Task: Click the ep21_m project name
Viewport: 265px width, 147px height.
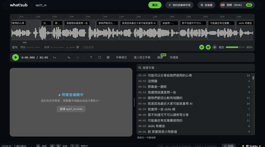Action: tap(41, 5)
